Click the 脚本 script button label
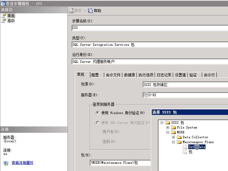This screenshot has width=228, height=171. click(78, 11)
